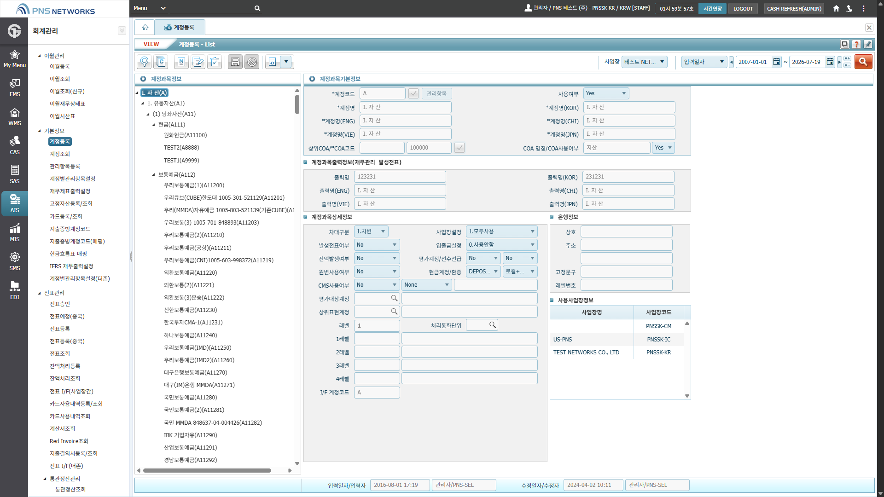The image size is (884, 497).
Task: Click the LOGOUT button
Action: point(743,9)
